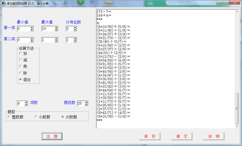Click the line "(6+34/47)×(1/2)="
Screen dimensions: 242x146
[113, 75]
